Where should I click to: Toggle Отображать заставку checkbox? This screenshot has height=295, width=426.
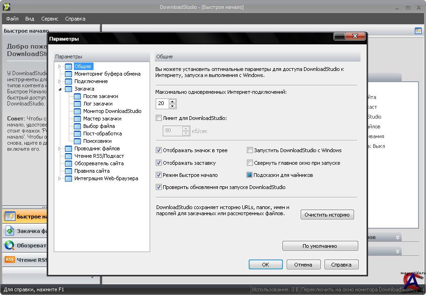click(159, 163)
